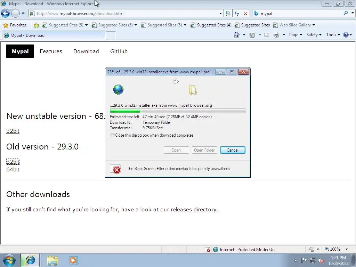Click the Temporary Folder download destination text
Screen dimensions: 356x267
coord(157,122)
